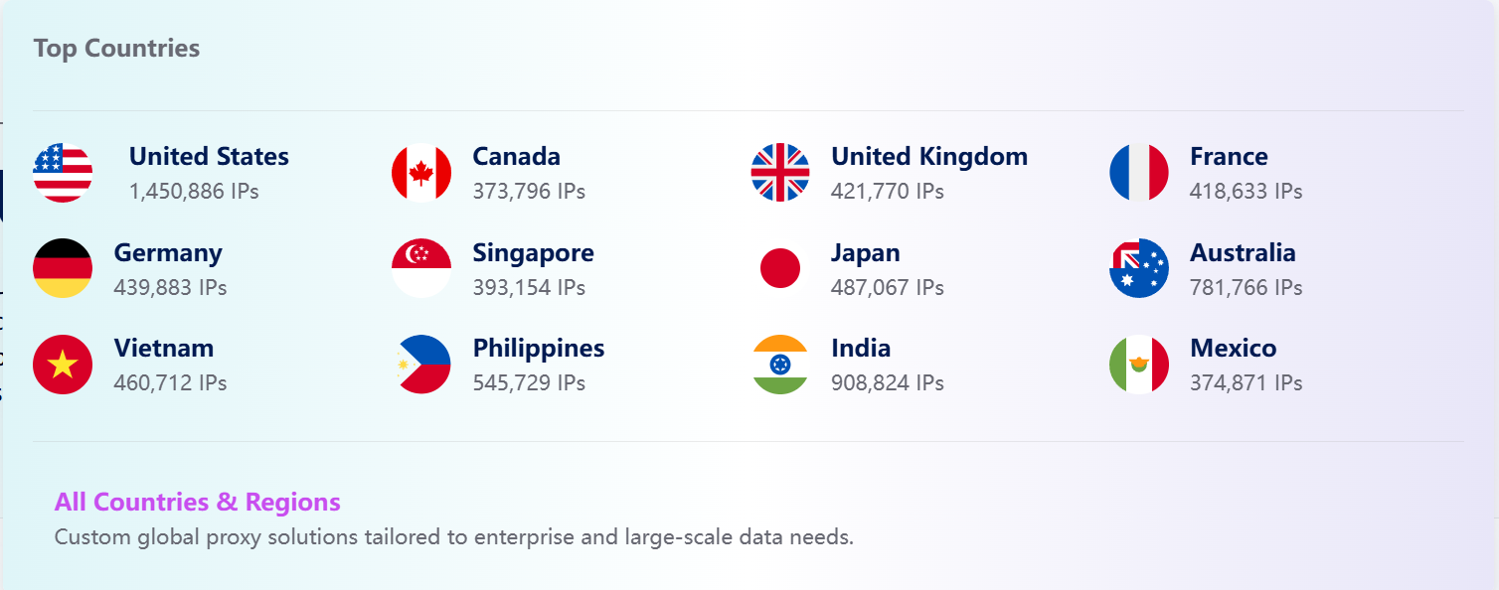
Task: Select the Japan flag icon
Action: tap(780, 268)
